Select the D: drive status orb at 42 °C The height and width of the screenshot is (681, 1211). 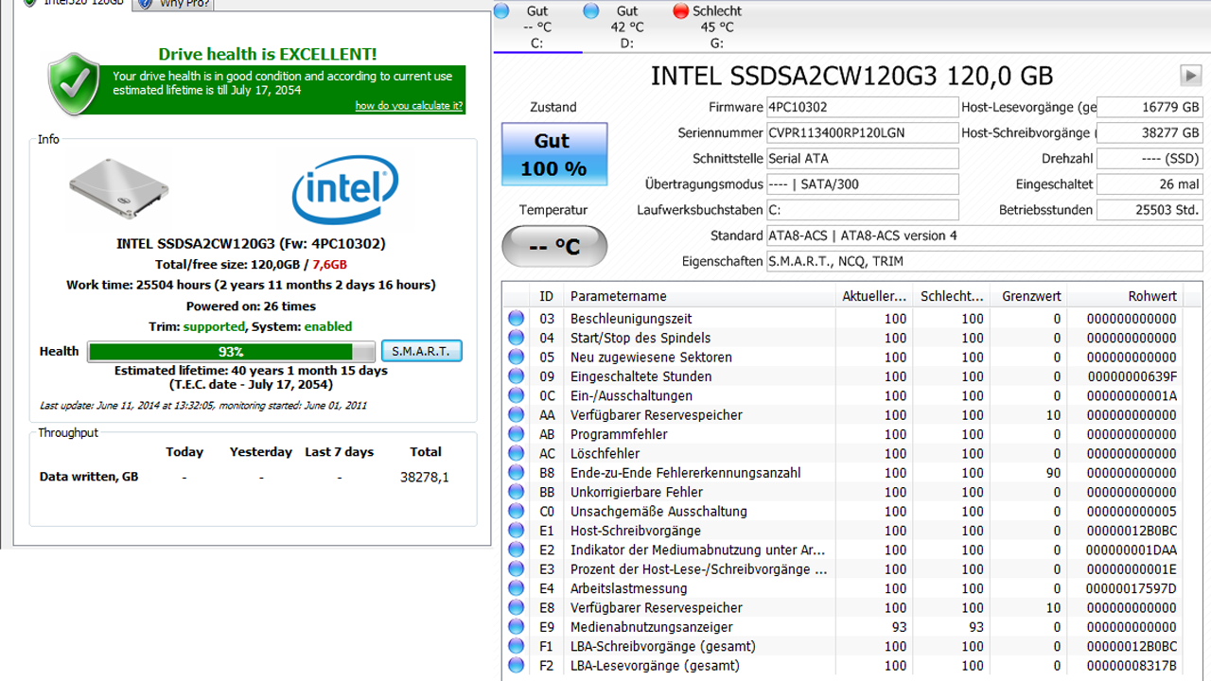point(591,11)
